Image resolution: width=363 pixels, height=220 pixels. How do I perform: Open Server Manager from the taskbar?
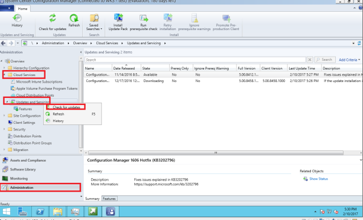point(22,212)
